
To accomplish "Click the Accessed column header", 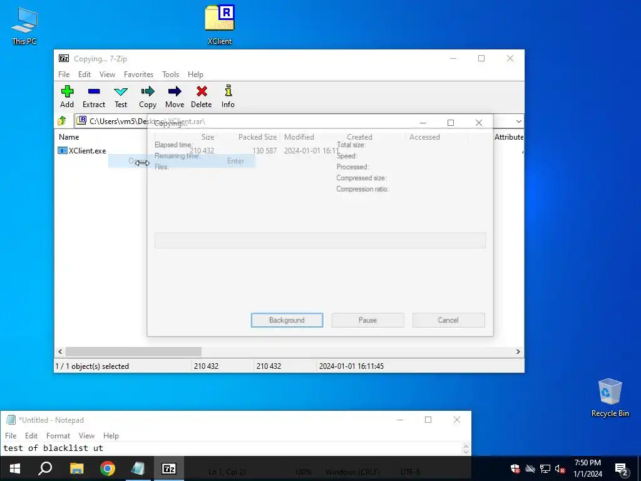I will 424,137.
